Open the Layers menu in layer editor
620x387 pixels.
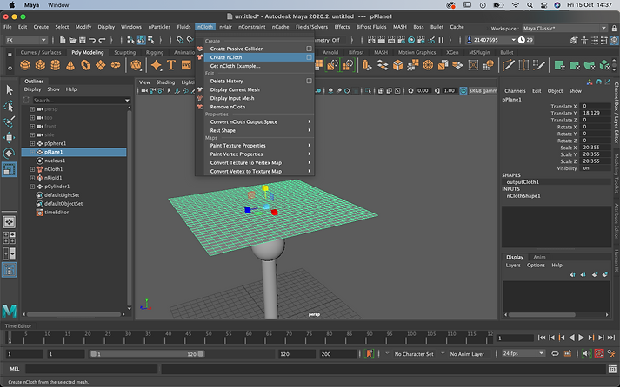coord(513,266)
